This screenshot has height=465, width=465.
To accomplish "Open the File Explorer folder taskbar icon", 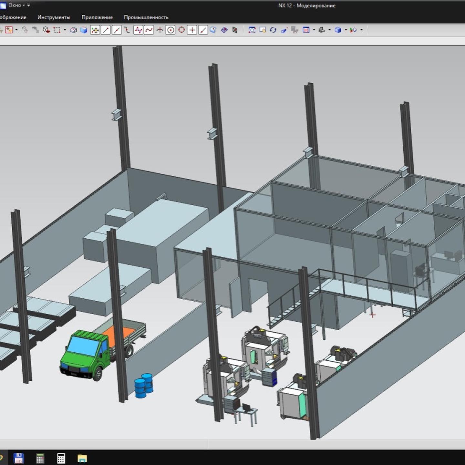I will (x=82, y=458).
